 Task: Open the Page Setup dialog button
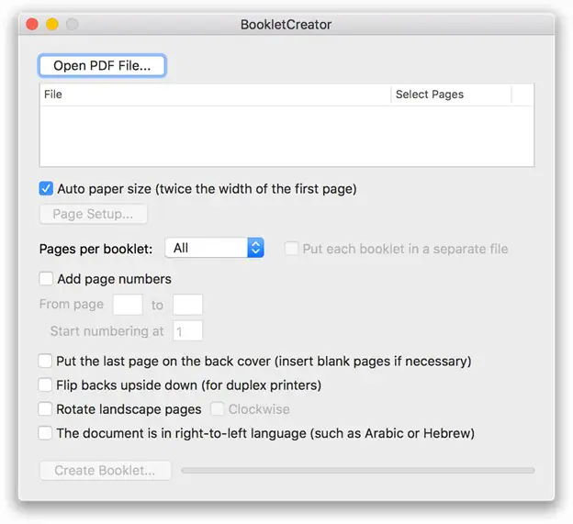[x=93, y=214]
